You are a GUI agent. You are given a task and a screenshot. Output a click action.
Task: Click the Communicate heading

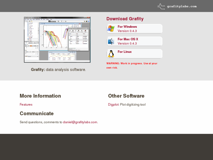click(37, 113)
